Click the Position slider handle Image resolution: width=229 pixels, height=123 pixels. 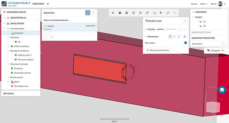pyautogui.click(x=164, y=29)
